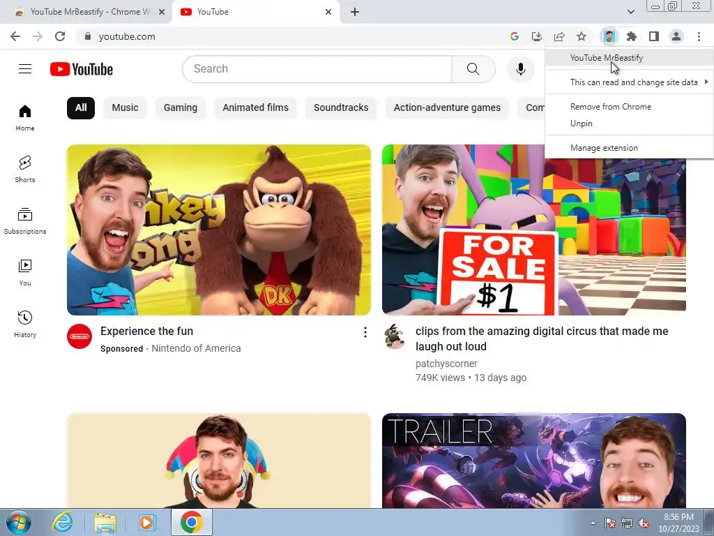Go forward with the browser forward arrow

[x=38, y=36]
